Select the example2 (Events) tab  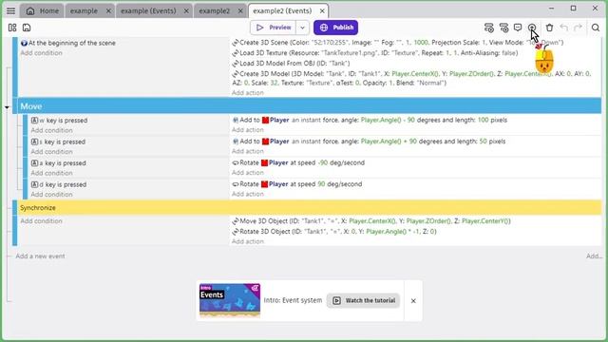[282, 10]
